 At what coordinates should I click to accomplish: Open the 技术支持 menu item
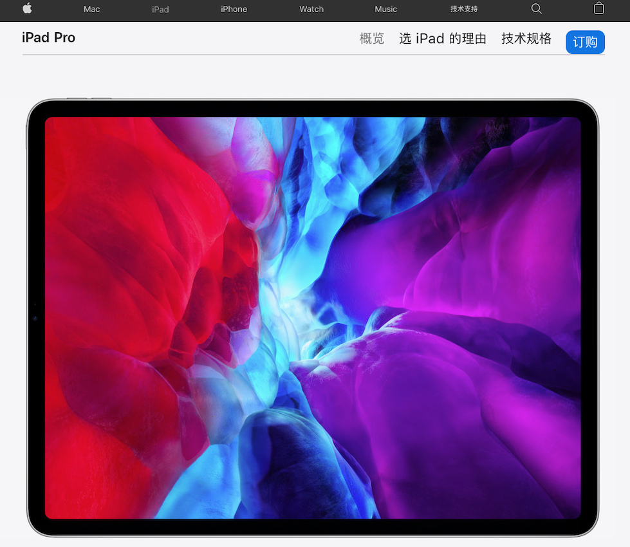tap(464, 9)
